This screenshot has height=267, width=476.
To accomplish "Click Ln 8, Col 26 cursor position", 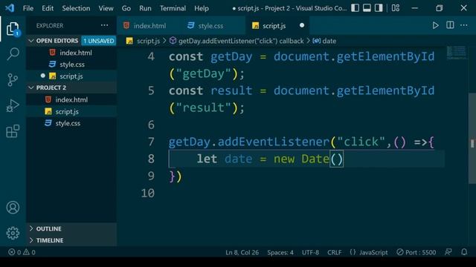I will [242, 252].
